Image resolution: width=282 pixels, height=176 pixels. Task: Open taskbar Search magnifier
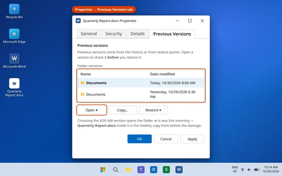coord(116,169)
